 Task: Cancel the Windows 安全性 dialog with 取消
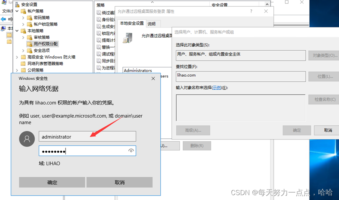pos(119,182)
